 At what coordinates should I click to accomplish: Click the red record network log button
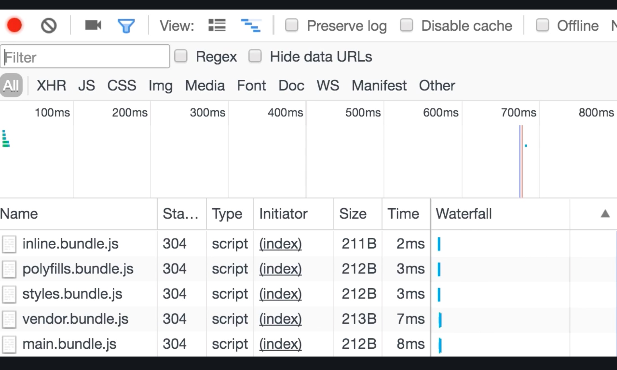[14, 25]
